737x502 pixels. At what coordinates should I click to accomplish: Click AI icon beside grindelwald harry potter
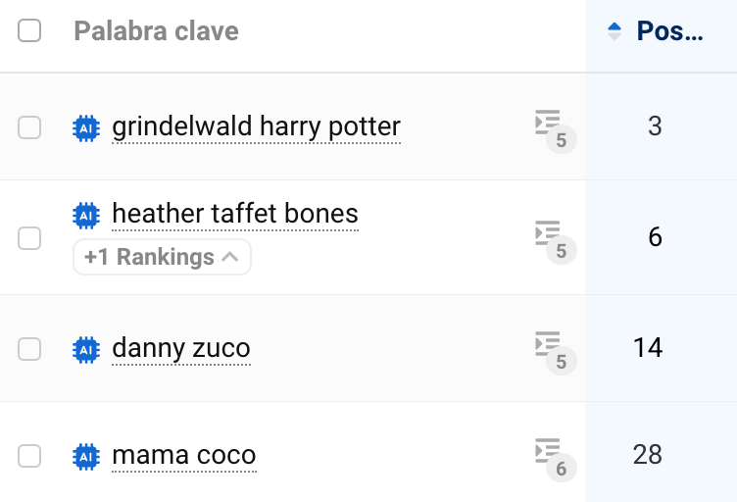(86, 126)
